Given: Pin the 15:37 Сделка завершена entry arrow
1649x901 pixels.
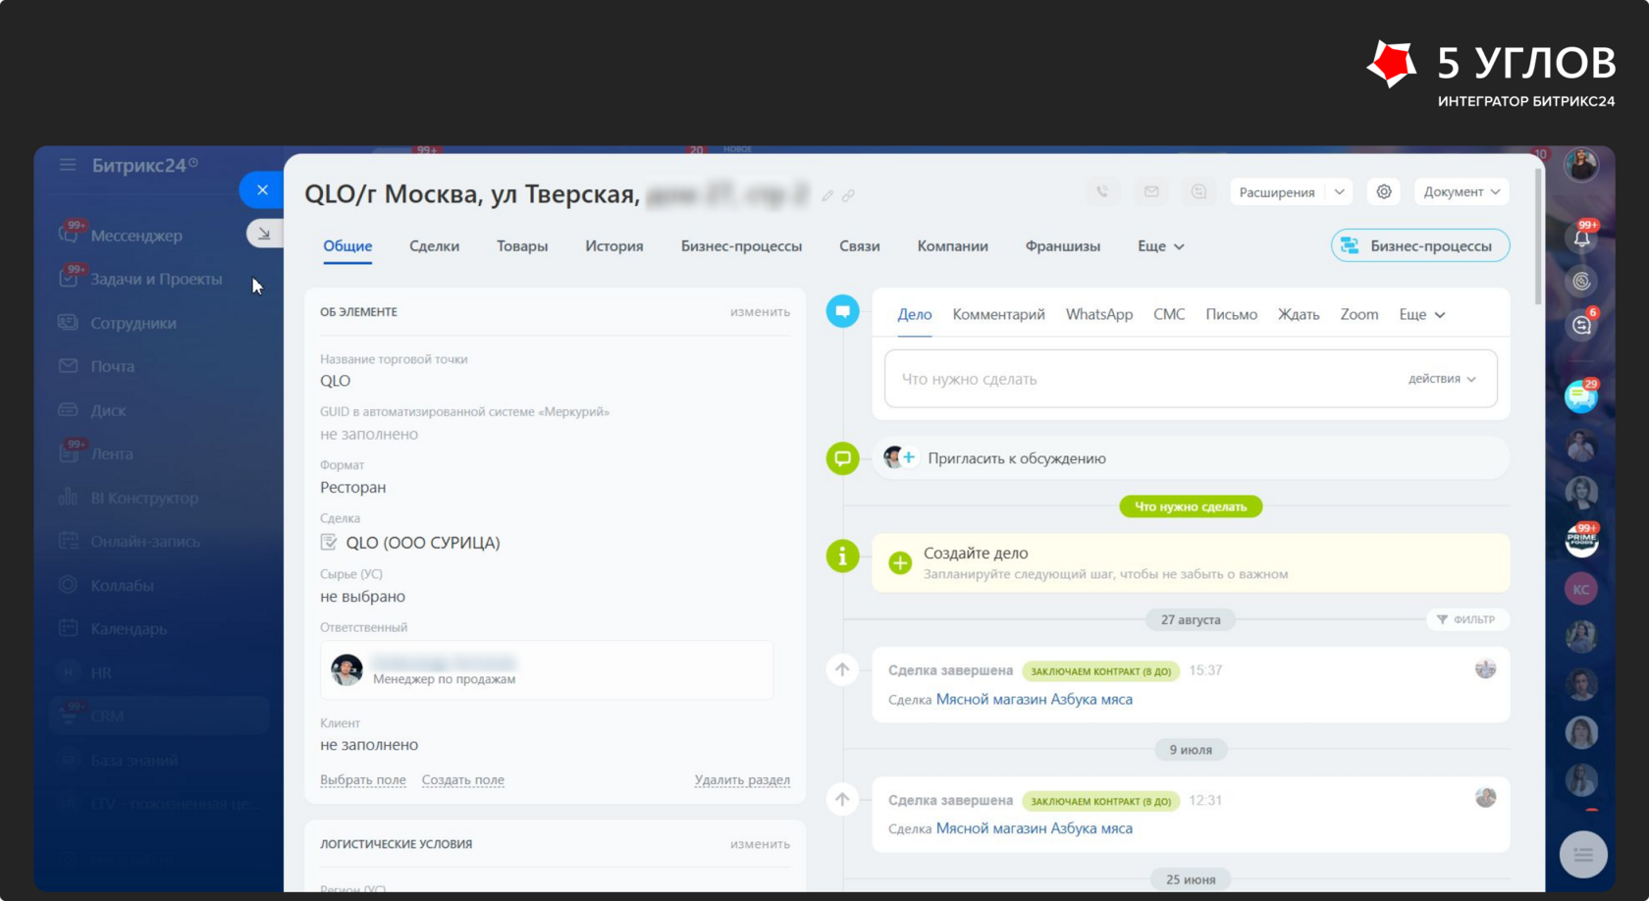Looking at the screenshot, I should [x=842, y=669].
